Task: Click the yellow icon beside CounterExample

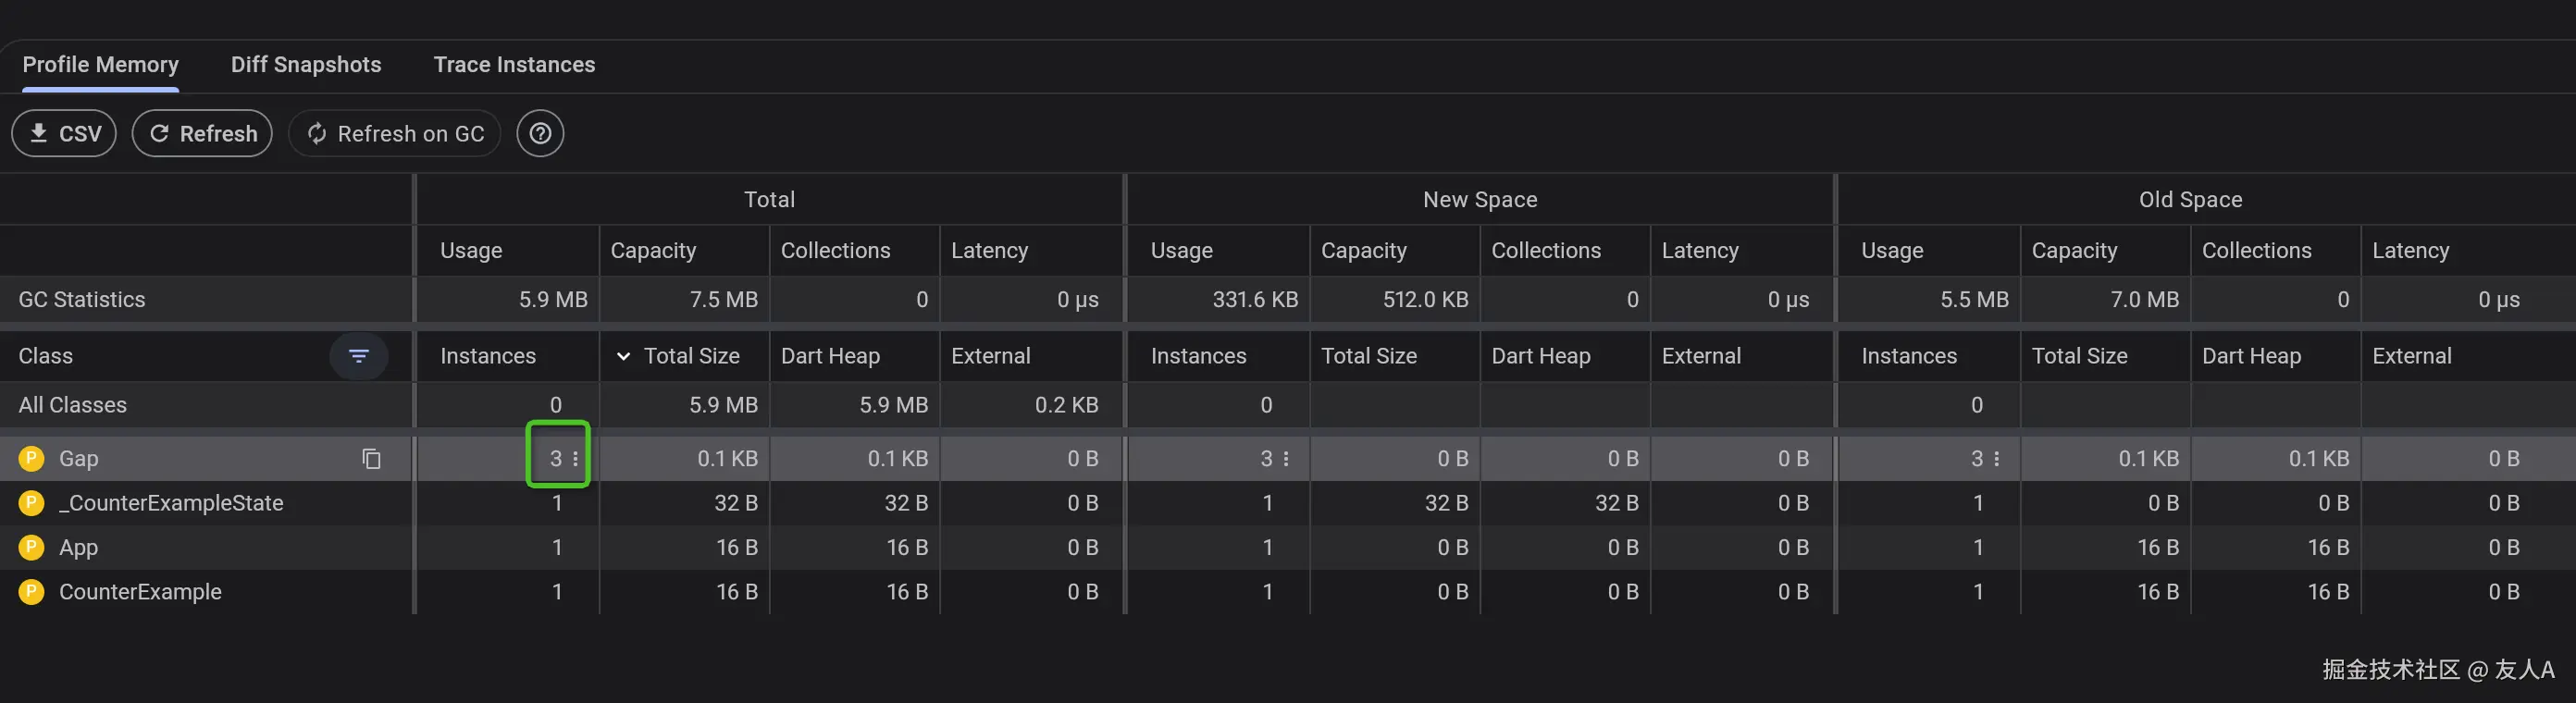Action: pos(31,592)
